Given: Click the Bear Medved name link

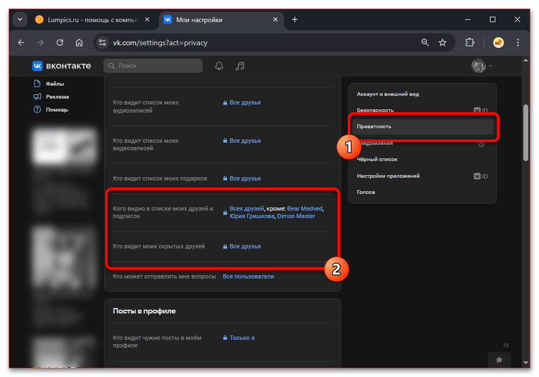Looking at the screenshot, I should (x=305, y=208).
